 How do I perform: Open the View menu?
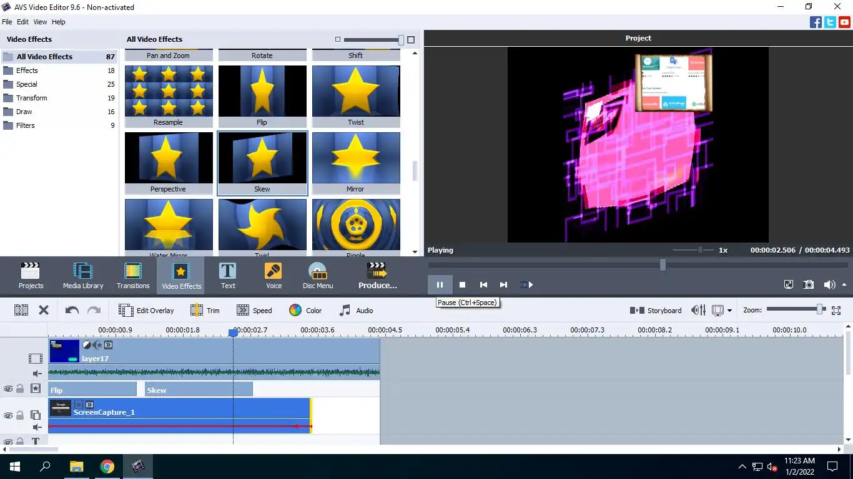click(x=40, y=22)
